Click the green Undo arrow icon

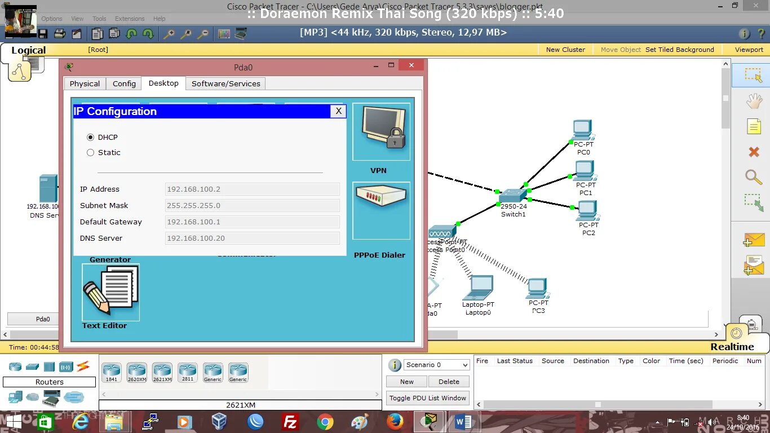[131, 34]
